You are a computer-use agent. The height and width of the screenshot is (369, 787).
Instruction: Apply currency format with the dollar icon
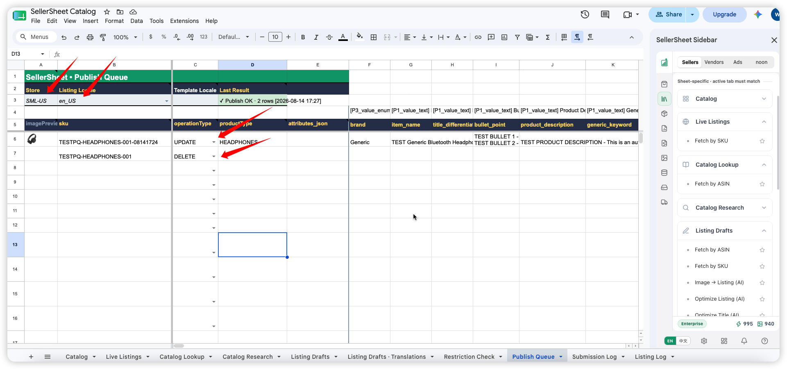click(151, 37)
